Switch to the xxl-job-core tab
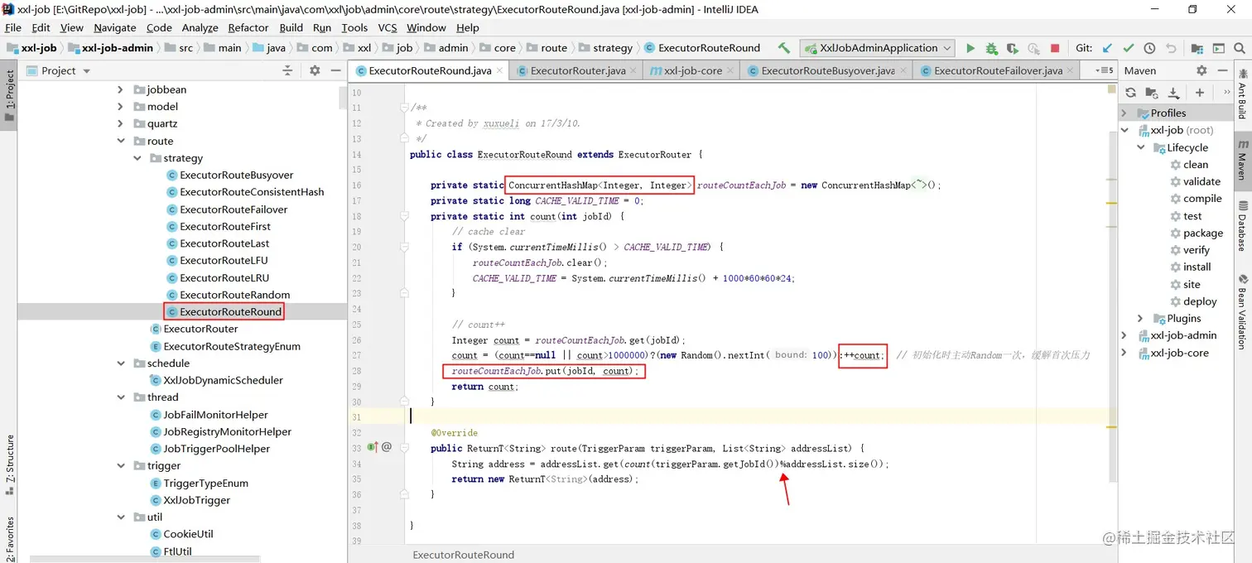The image size is (1252, 563). coord(693,71)
